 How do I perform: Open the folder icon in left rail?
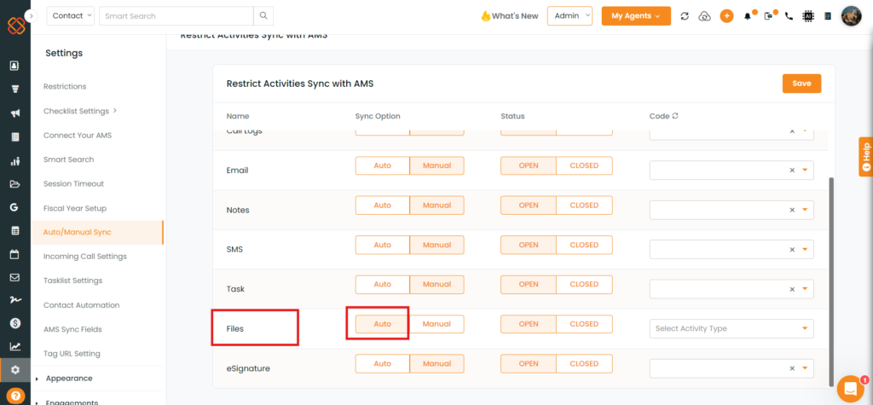(x=15, y=184)
